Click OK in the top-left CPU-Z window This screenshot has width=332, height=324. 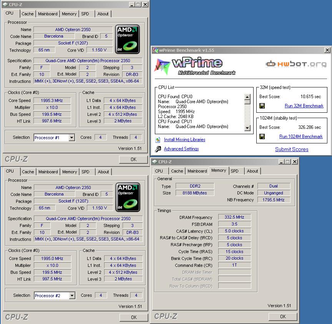point(133,160)
